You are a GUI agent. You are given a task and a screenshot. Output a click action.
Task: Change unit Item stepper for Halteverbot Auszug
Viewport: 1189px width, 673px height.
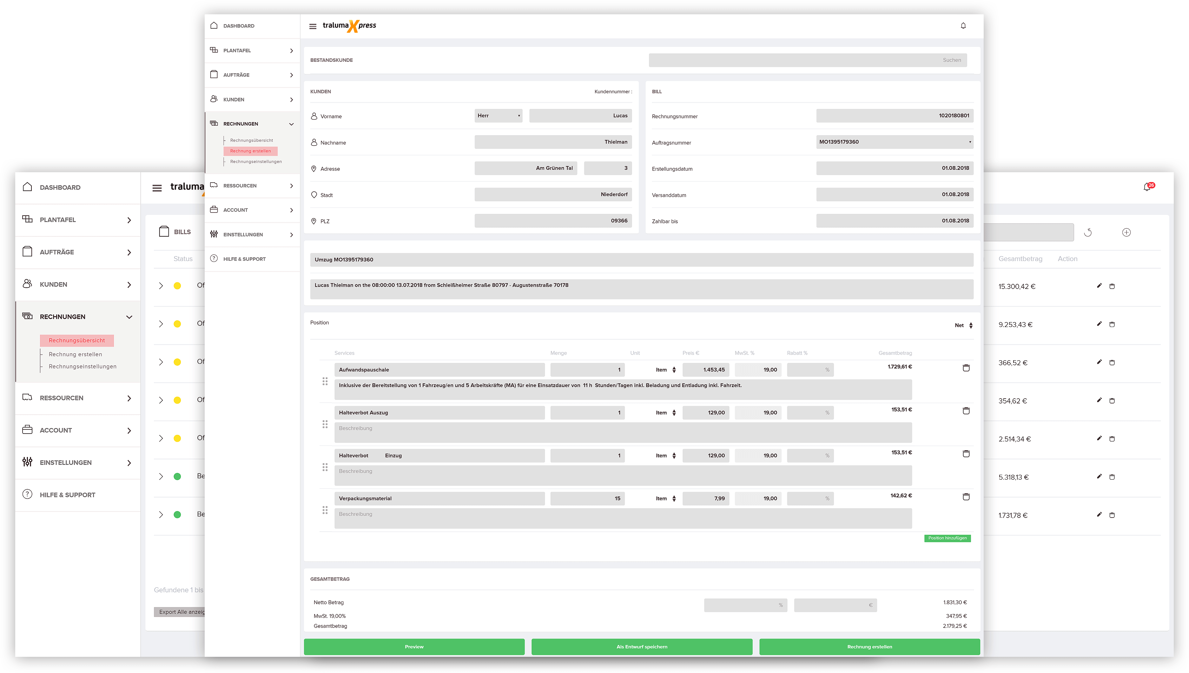click(674, 413)
